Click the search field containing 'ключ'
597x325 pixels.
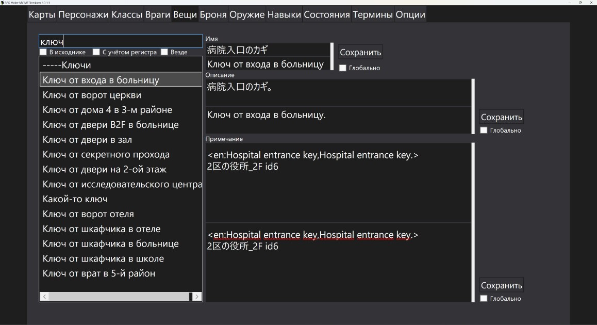121,42
